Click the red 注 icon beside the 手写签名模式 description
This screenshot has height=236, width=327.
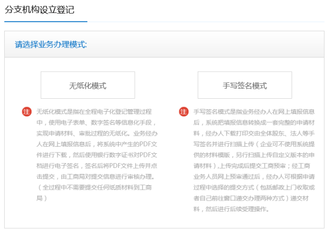tap(184, 112)
